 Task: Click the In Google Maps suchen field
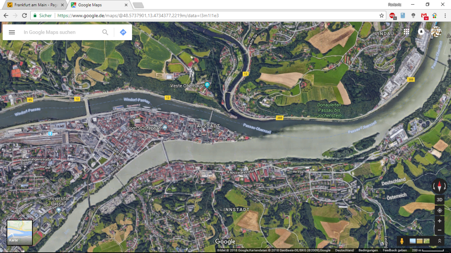pyautogui.click(x=60, y=32)
